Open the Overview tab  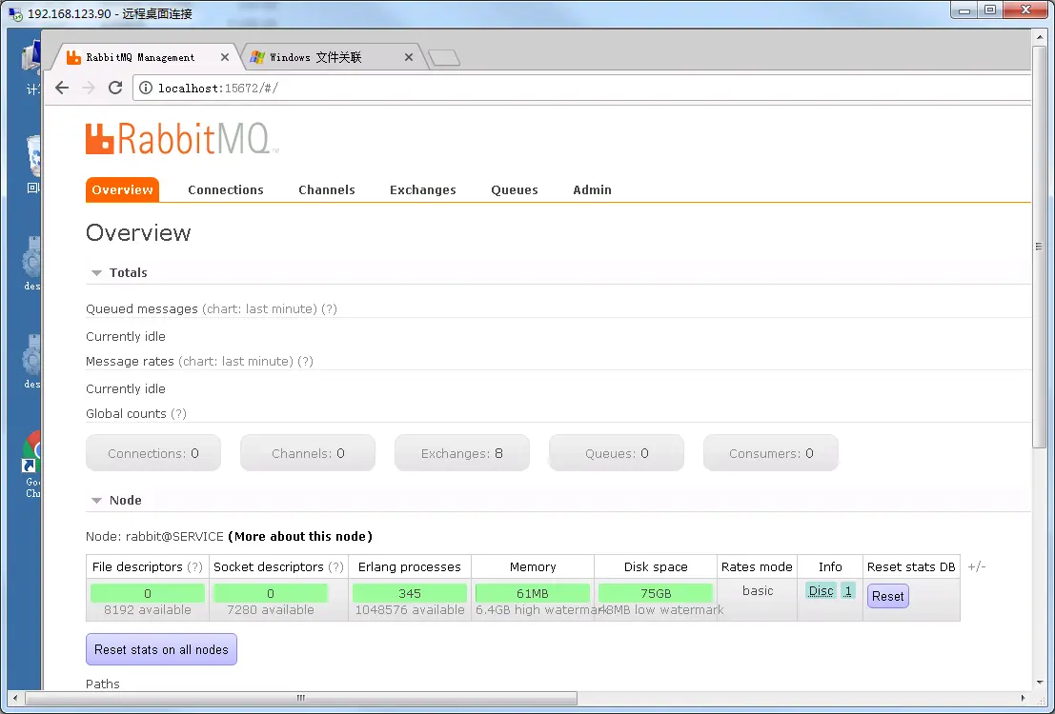point(122,189)
